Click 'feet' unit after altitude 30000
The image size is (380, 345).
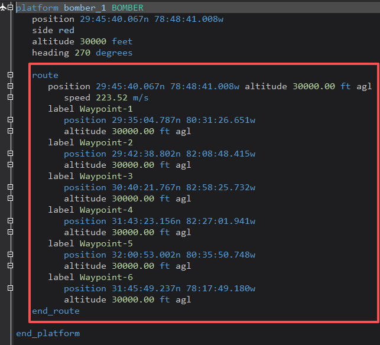tap(122, 42)
